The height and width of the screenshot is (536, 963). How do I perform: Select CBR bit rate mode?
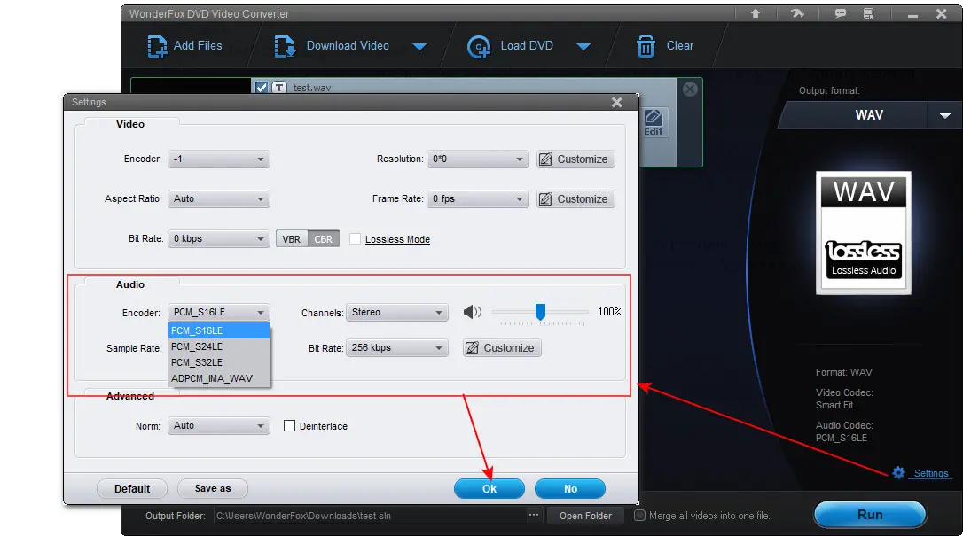[324, 239]
